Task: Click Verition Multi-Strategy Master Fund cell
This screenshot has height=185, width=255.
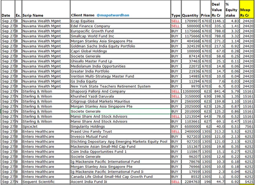Action: click(x=120, y=76)
